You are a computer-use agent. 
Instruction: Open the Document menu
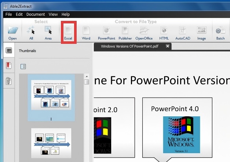click(x=36, y=14)
